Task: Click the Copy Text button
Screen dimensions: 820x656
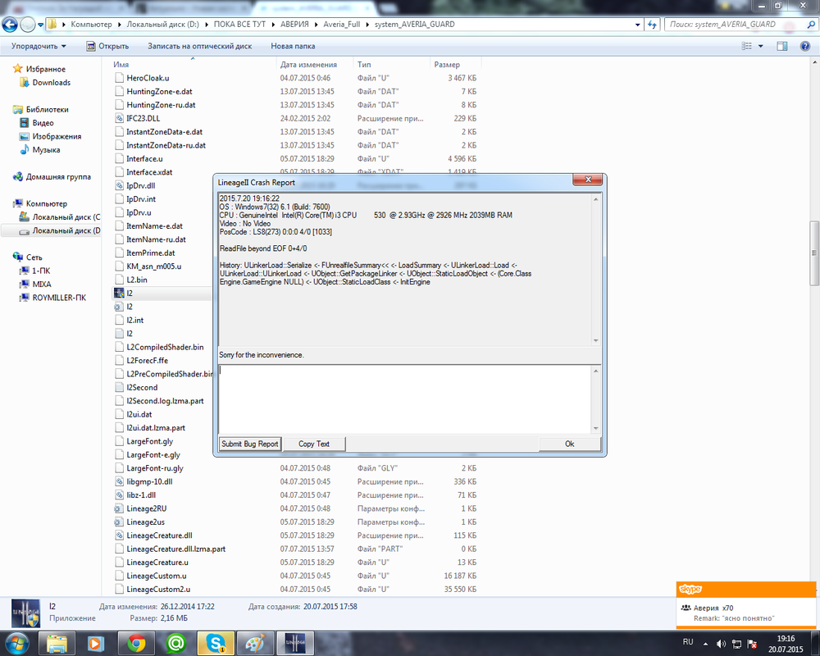Action: [x=314, y=444]
